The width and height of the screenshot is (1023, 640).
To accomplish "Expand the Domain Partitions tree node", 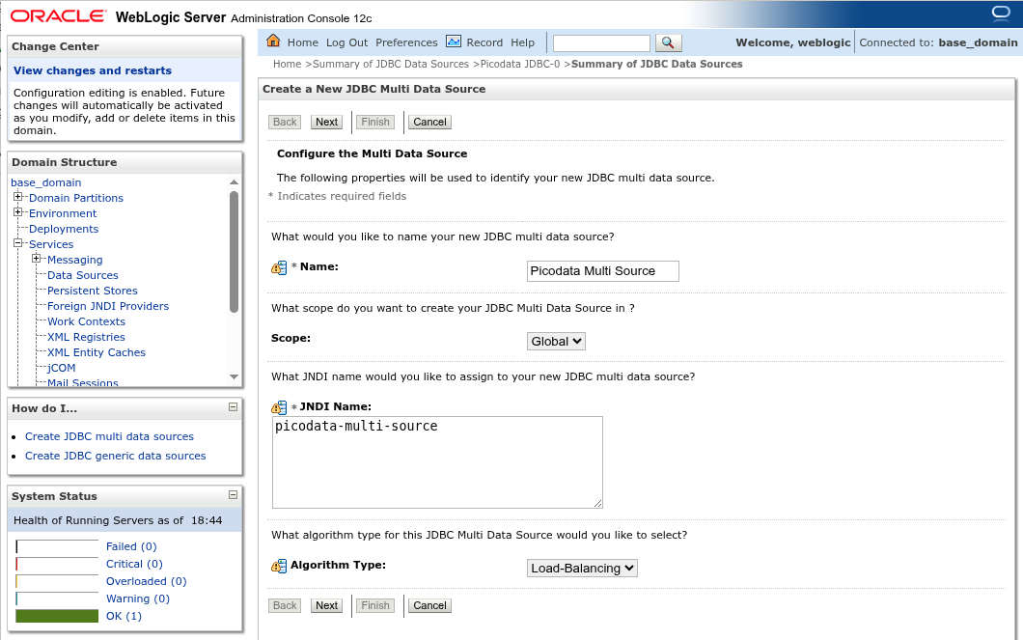I will pyautogui.click(x=17, y=197).
